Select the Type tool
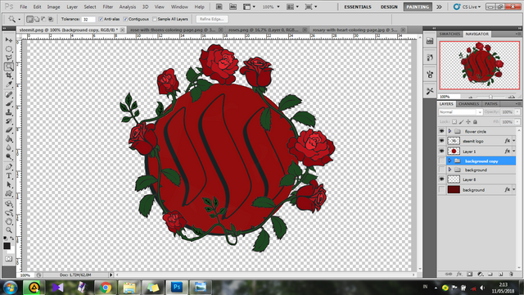 click(x=9, y=176)
